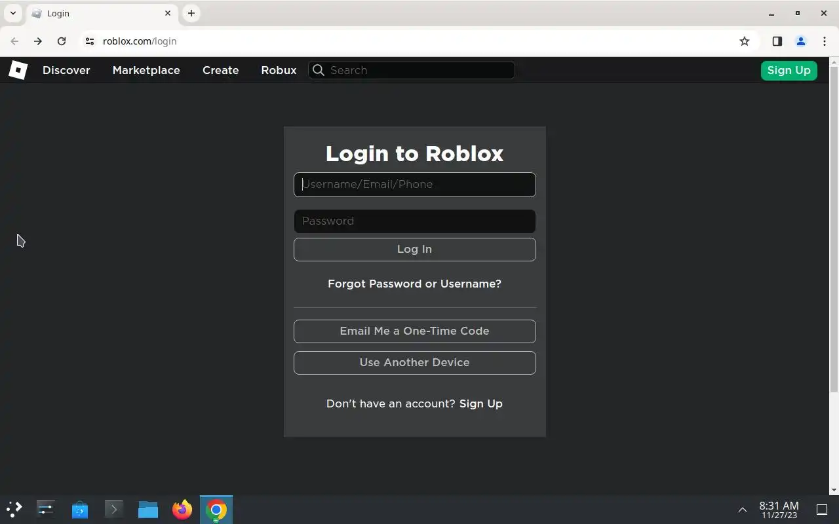Bookmark this page with the star icon
Image resolution: width=839 pixels, height=524 pixels.
pos(745,41)
